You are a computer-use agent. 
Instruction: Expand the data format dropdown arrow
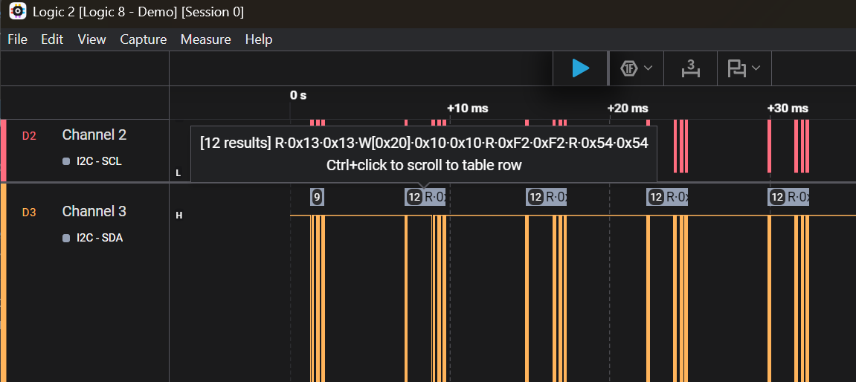coord(648,68)
